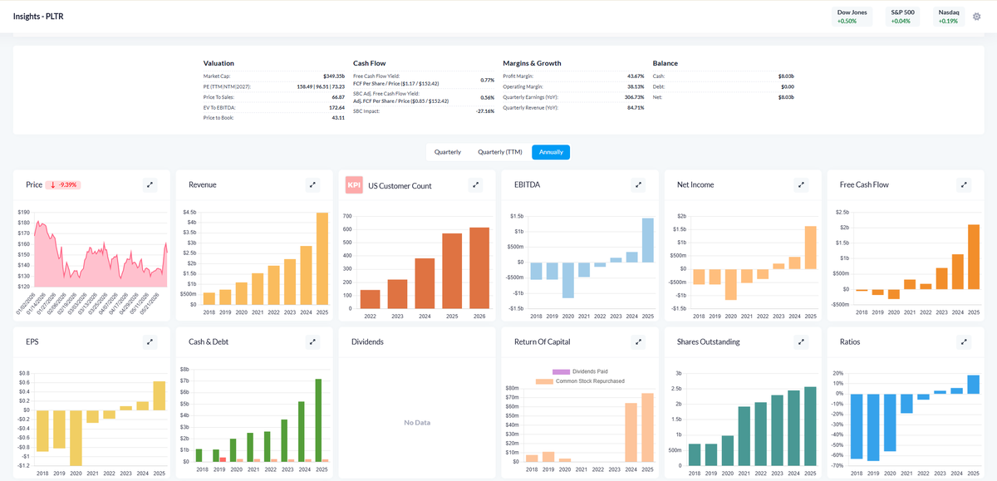997x481 pixels.
Task: Click the Free Cash Flow Yield 0.77%
Action: click(x=487, y=80)
